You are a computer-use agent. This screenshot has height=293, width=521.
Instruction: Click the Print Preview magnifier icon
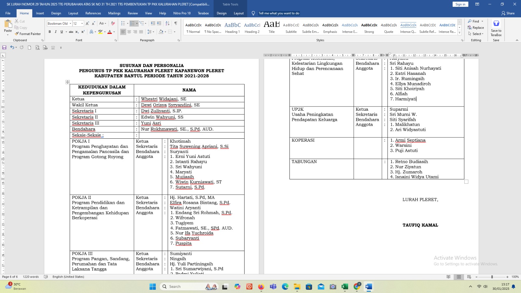(x=37, y=48)
